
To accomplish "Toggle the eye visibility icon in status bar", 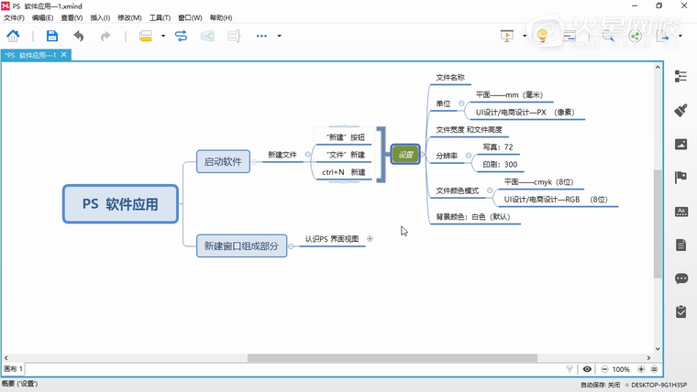I will pos(588,369).
